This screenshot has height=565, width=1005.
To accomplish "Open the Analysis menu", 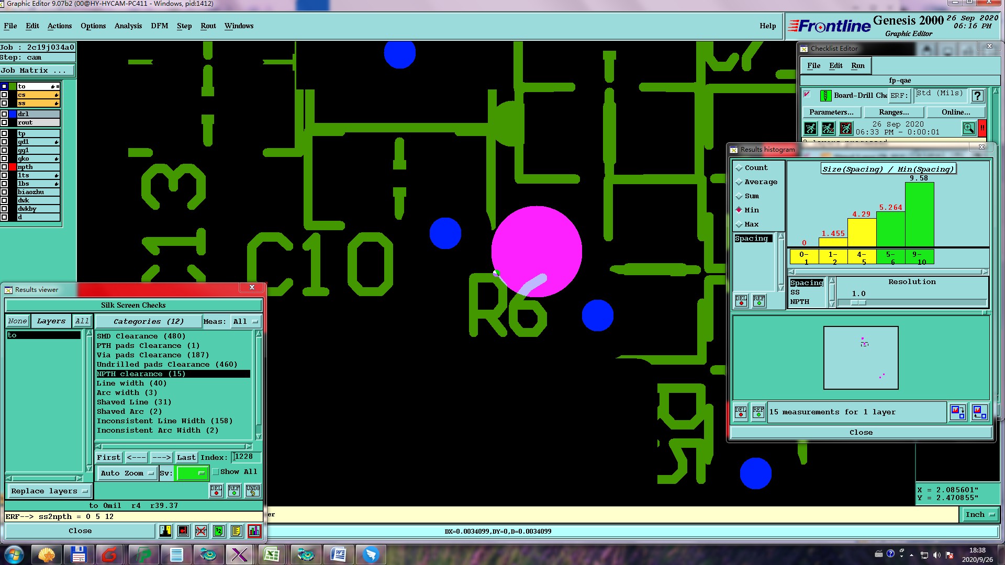I will [128, 26].
